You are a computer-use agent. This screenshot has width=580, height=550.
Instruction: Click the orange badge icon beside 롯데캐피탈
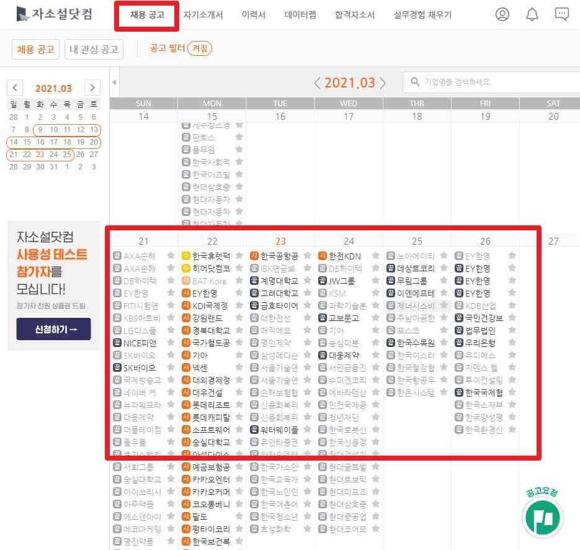pos(185,417)
